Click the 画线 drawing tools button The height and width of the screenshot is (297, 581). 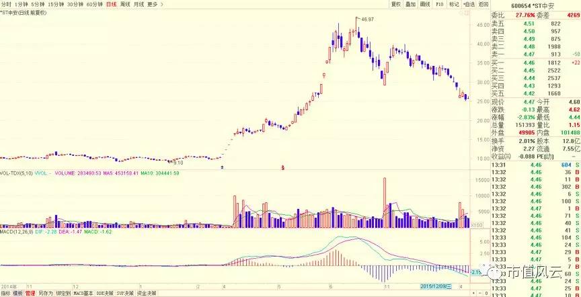[424, 5]
